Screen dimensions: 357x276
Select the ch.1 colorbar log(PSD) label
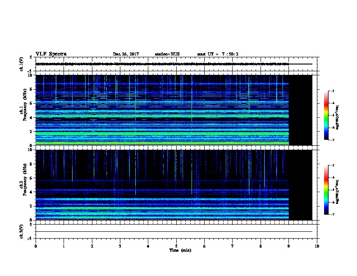click(338, 117)
